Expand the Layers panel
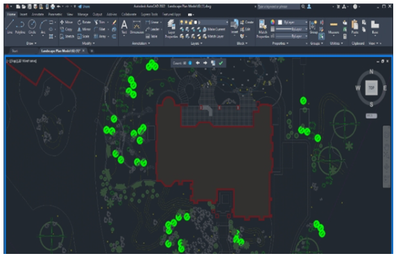 click(x=196, y=43)
